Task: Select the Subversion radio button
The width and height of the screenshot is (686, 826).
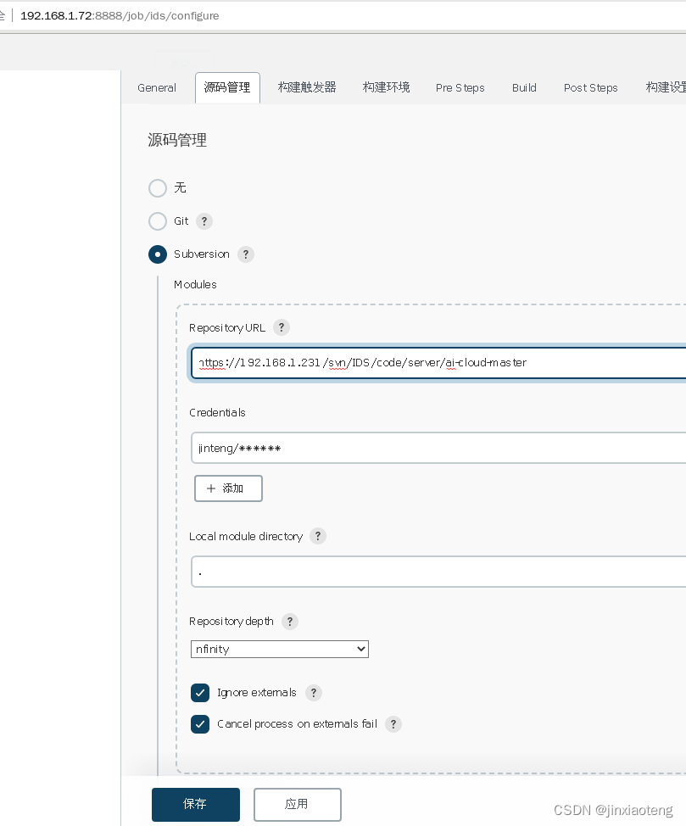Action: click(x=158, y=254)
